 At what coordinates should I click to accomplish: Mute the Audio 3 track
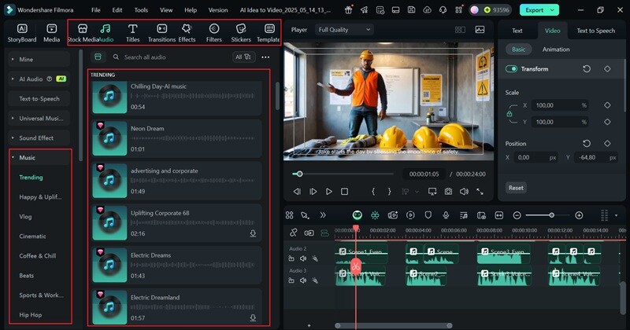pos(303,280)
